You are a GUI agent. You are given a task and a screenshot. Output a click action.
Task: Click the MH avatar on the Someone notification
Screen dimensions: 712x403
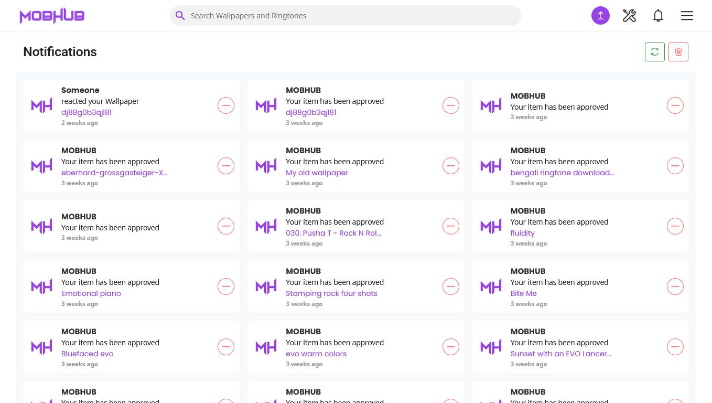(x=42, y=105)
